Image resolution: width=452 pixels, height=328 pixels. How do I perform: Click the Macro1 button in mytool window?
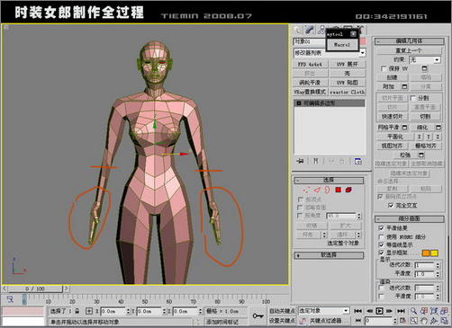click(342, 45)
